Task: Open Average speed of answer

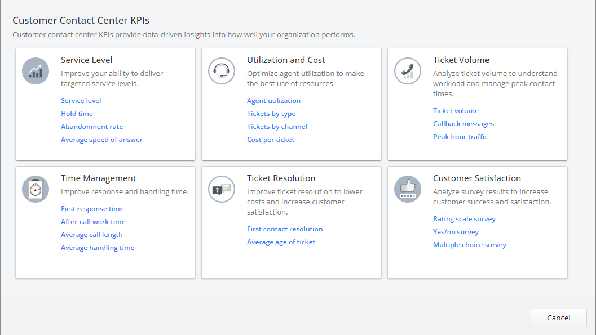Action: [x=101, y=139]
